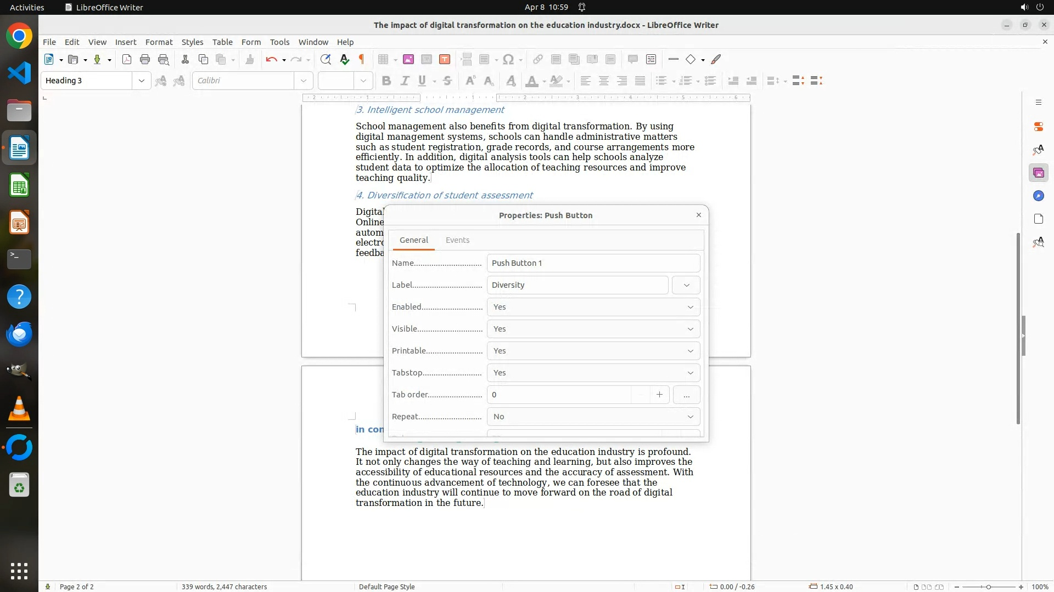Expand the Heading 3 paragraph style dropdown
Viewport: 1054px width, 592px height.
[x=141, y=81]
